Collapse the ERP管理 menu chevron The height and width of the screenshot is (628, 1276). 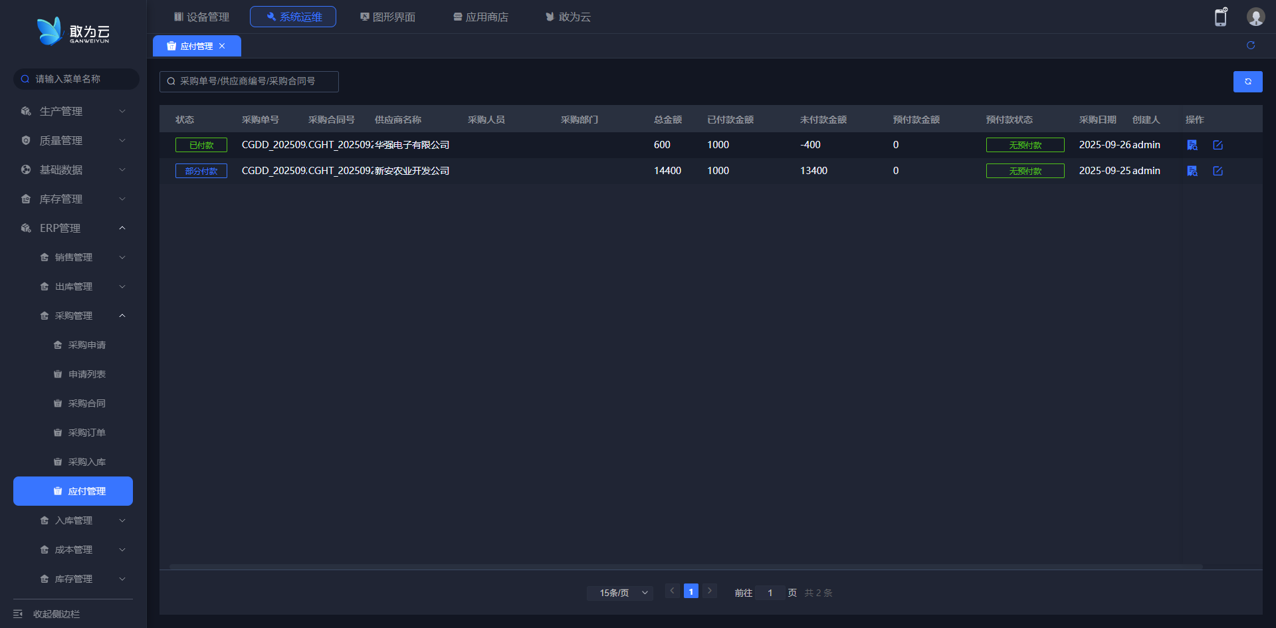[x=122, y=228]
